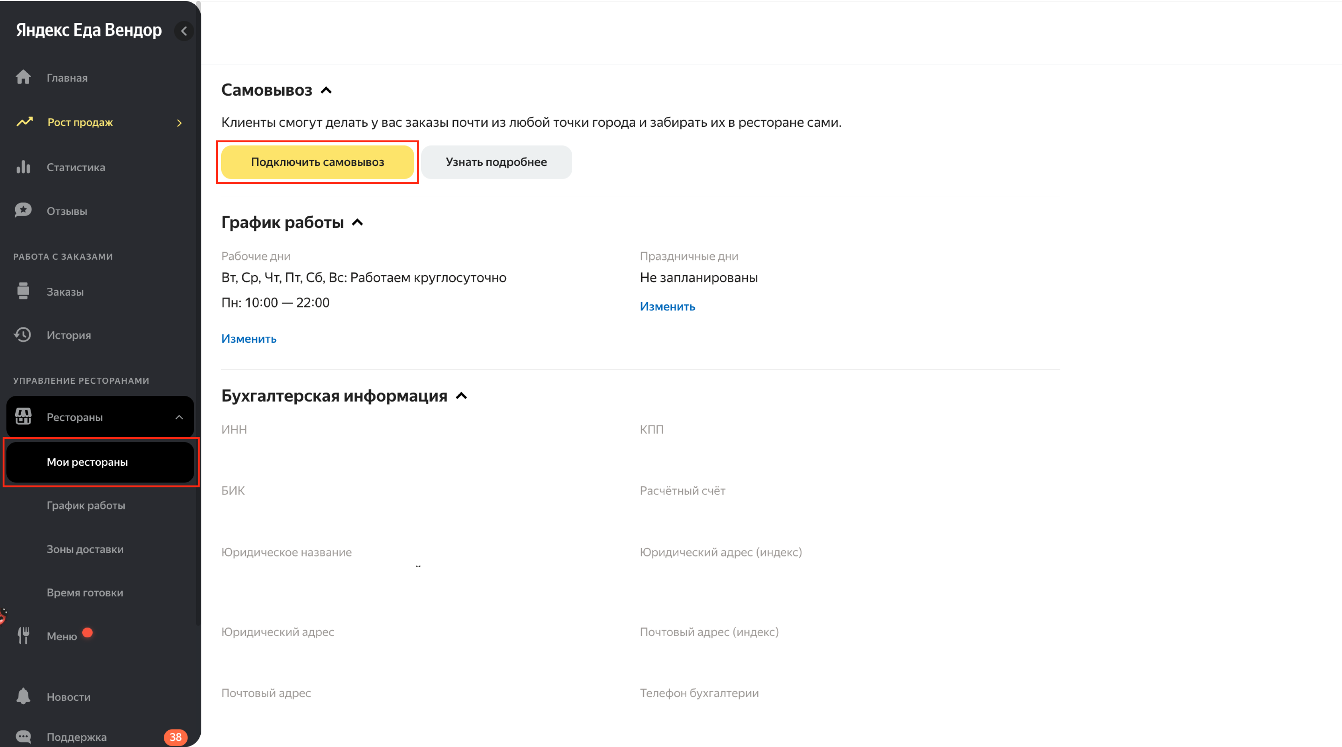The height and width of the screenshot is (747, 1342).
Task: Click the Бухгалтерская информация heading
Action: [334, 396]
